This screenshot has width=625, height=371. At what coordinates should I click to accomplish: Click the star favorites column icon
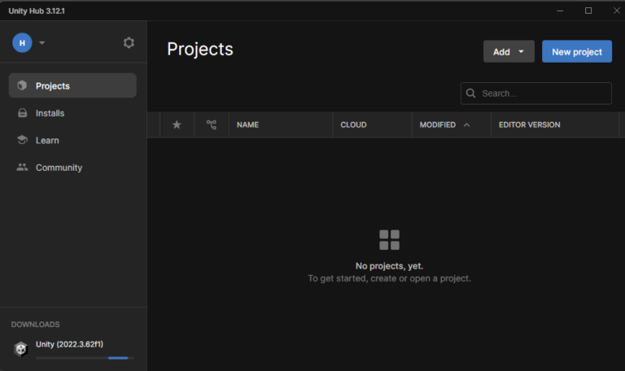coord(177,124)
